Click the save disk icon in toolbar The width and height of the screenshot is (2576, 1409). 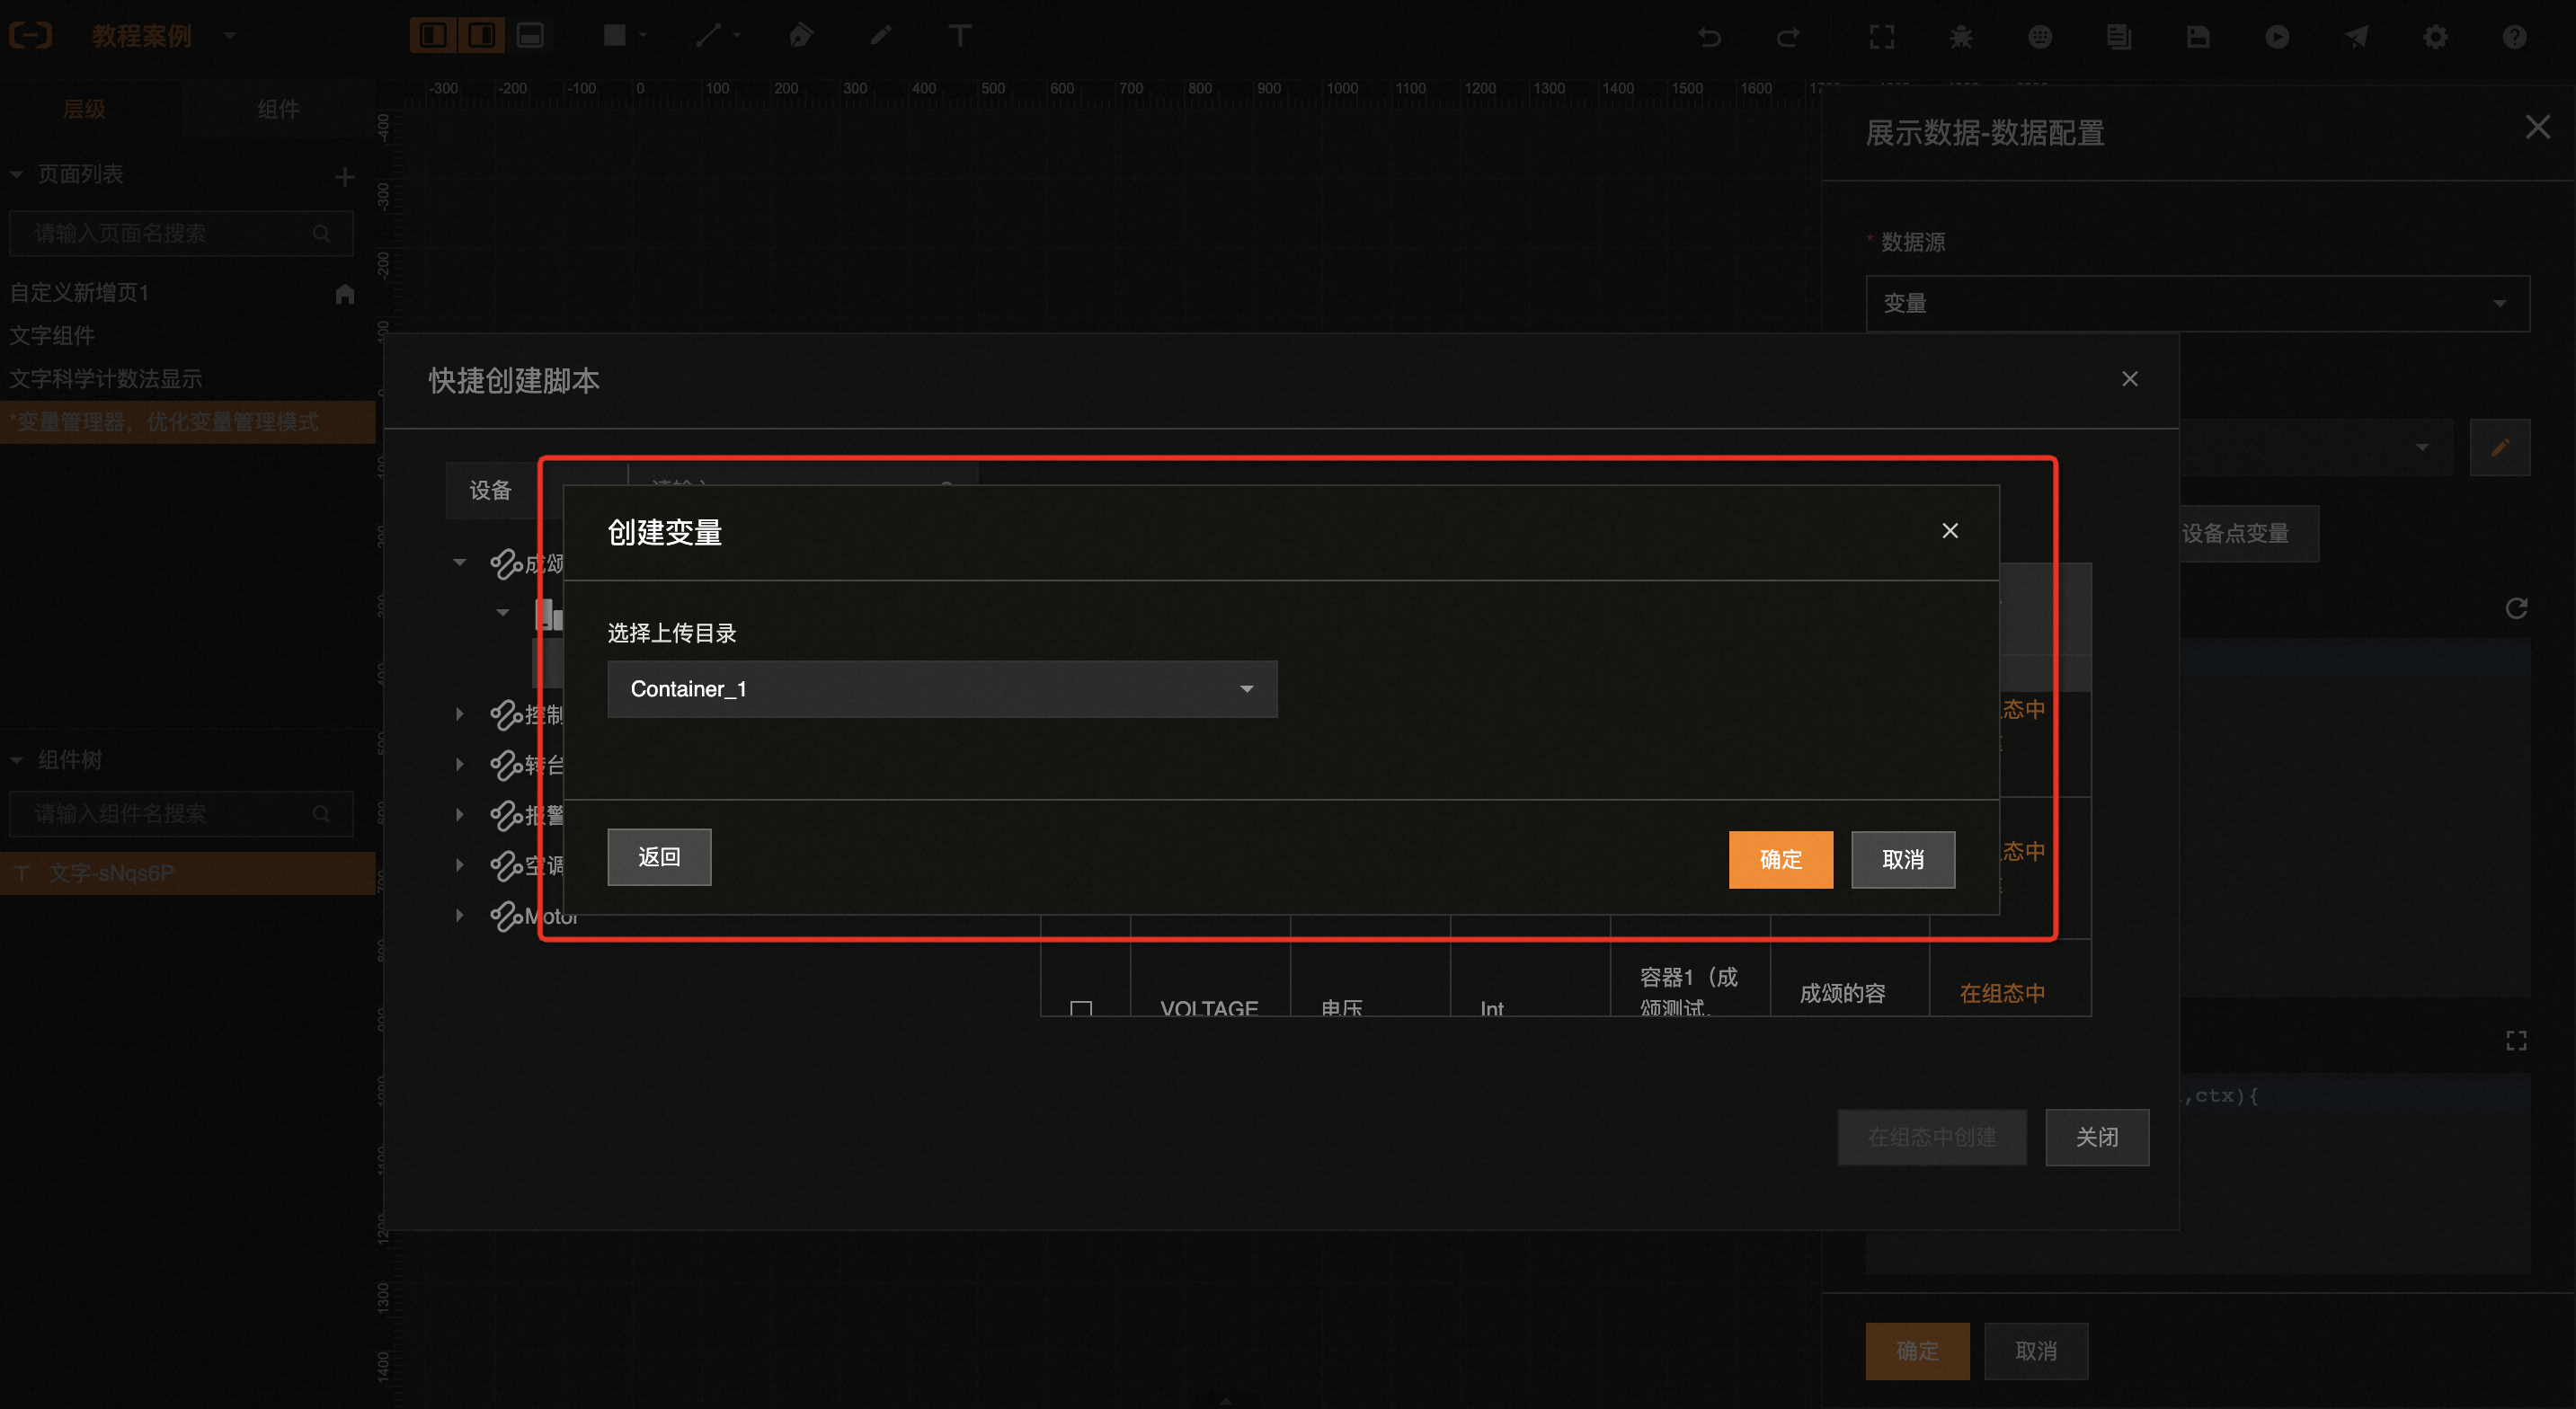(2197, 37)
